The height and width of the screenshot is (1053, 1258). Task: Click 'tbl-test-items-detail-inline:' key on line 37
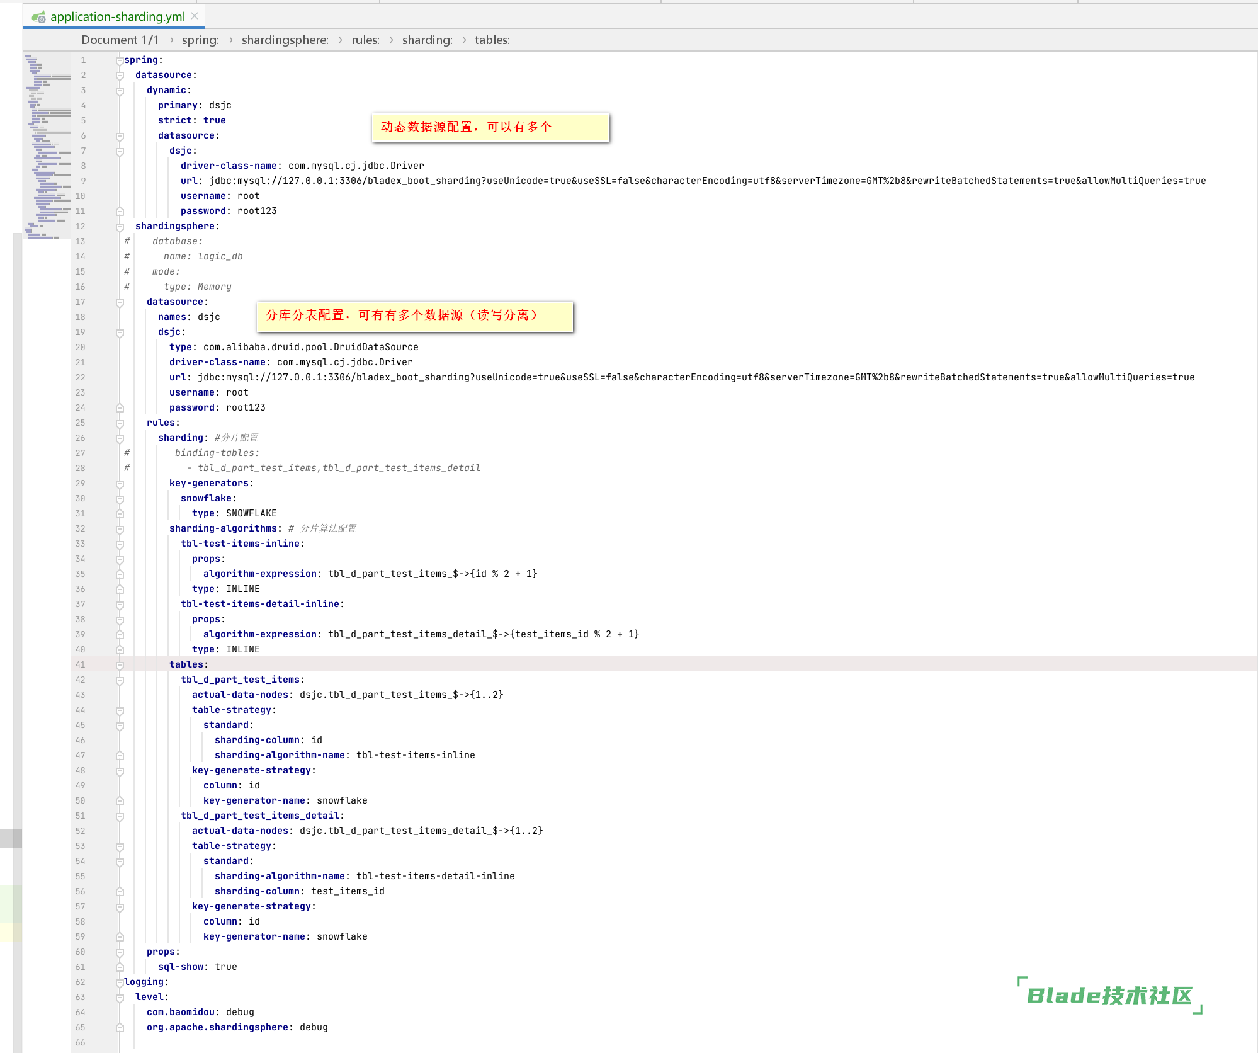pyautogui.click(x=263, y=604)
